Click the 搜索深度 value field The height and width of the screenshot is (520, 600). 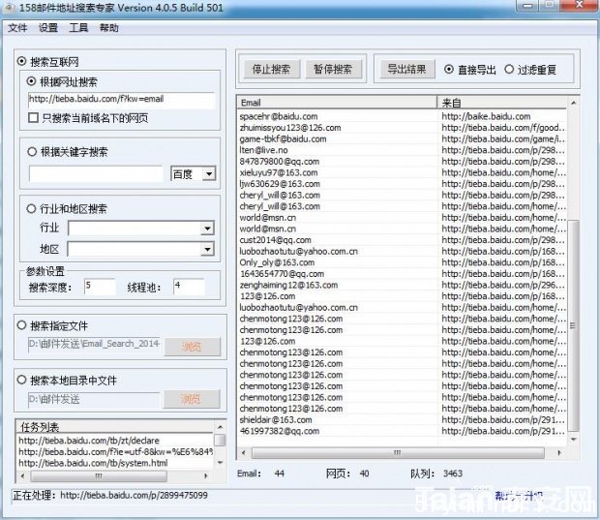click(x=100, y=287)
